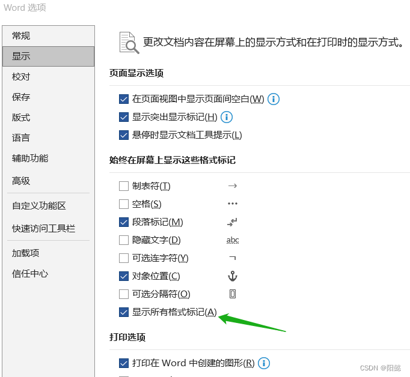Click the 页面显示选项 section heading
This screenshot has width=410, height=377.
(136, 73)
